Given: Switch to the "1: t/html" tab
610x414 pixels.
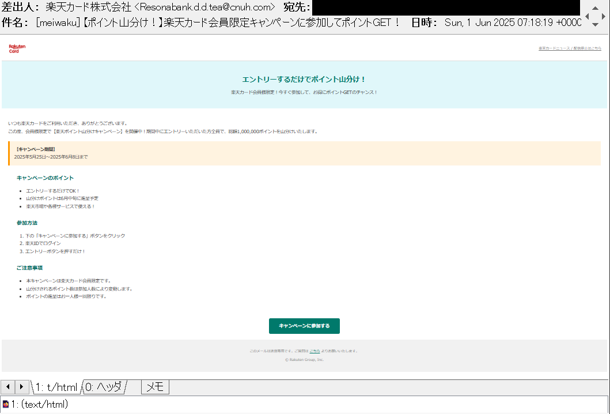Looking at the screenshot, I should (x=56, y=387).
